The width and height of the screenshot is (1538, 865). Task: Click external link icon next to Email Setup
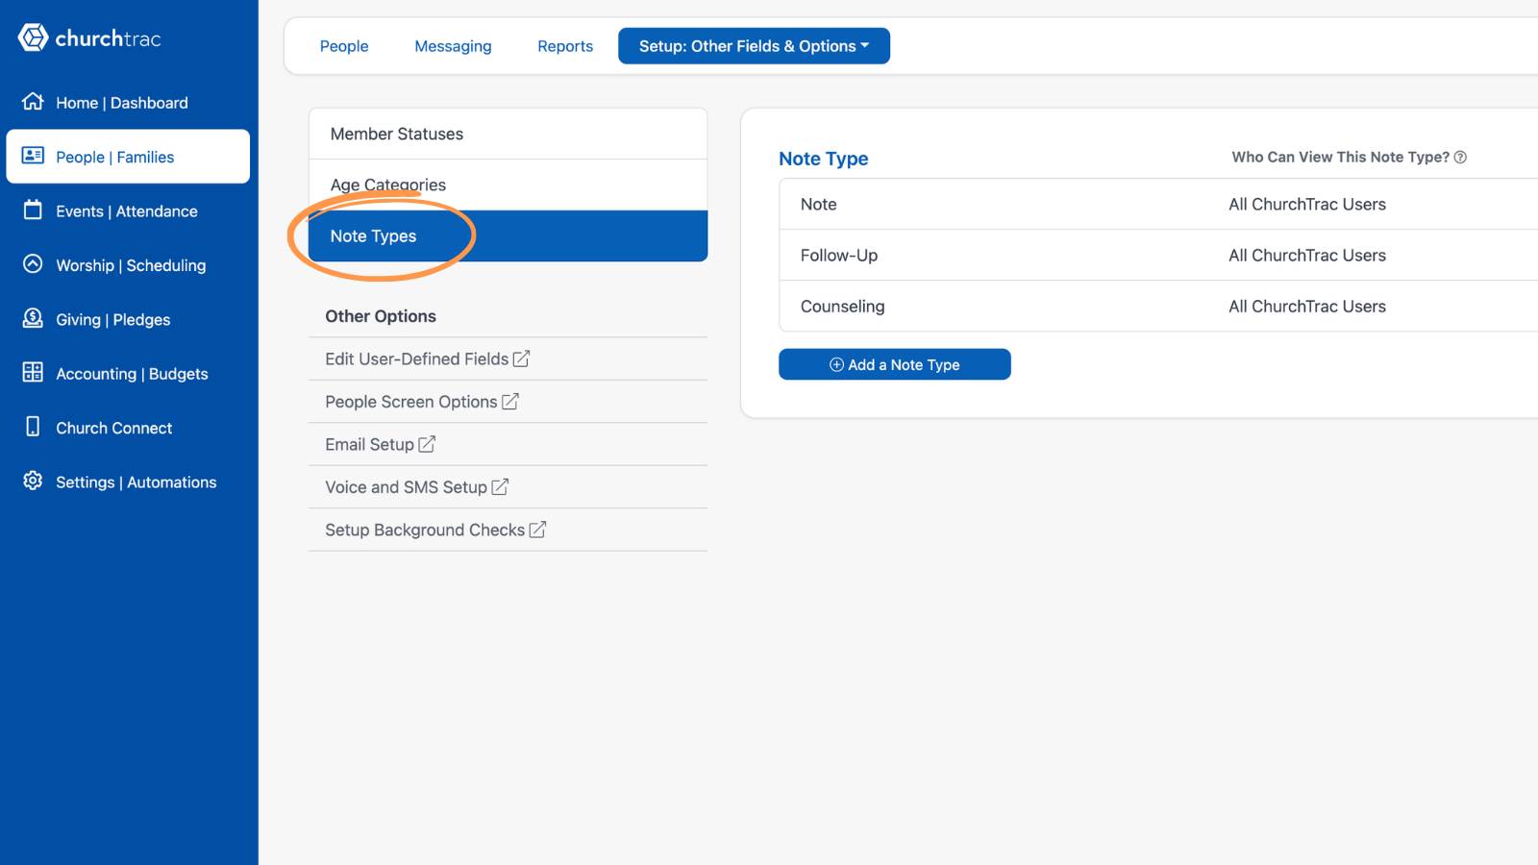click(x=427, y=444)
